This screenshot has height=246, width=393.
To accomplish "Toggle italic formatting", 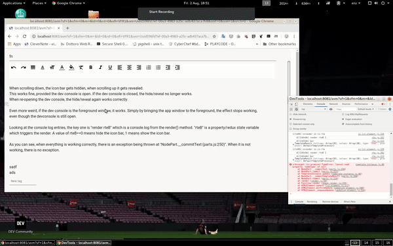I will click(100, 68).
